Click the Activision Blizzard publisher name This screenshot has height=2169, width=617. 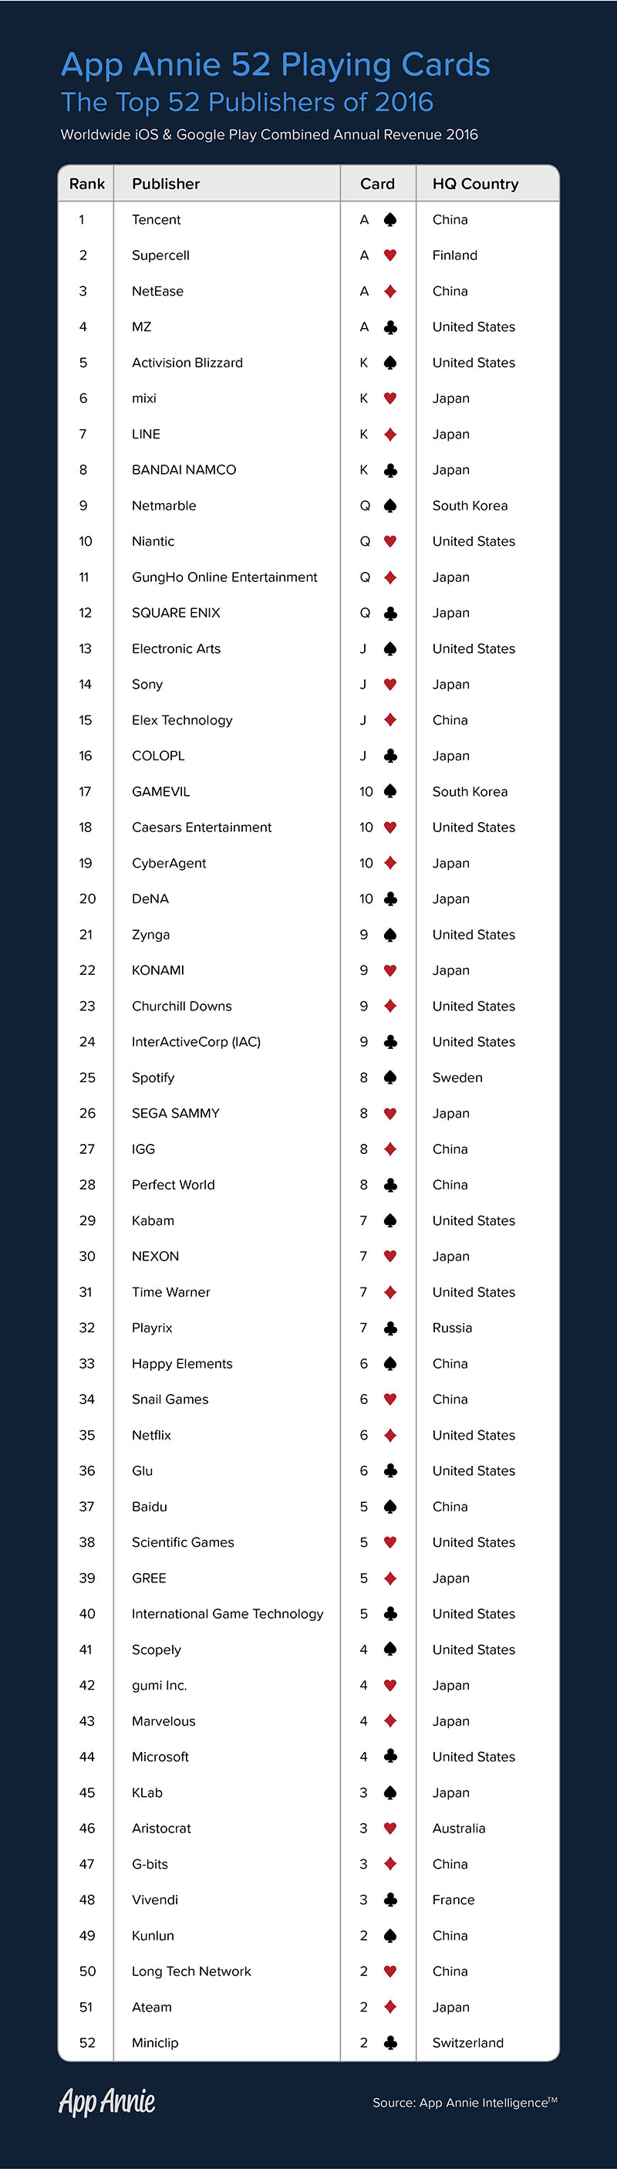pyautogui.click(x=187, y=363)
